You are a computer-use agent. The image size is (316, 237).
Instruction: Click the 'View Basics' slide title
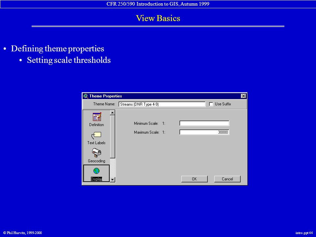158,18
